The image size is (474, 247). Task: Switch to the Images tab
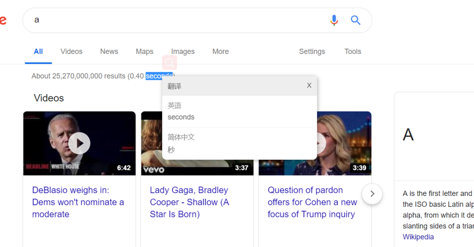click(x=183, y=51)
